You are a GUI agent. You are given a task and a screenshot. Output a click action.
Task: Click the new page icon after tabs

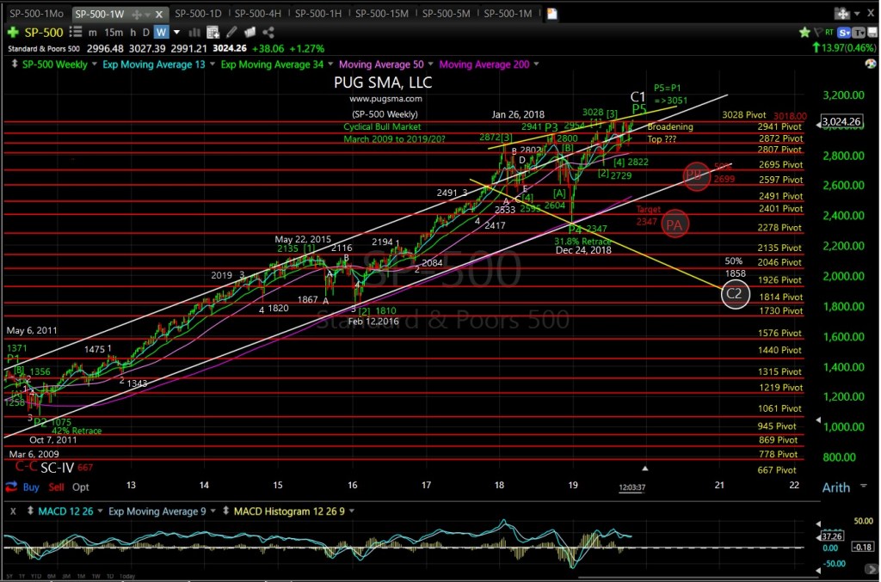click(x=551, y=14)
